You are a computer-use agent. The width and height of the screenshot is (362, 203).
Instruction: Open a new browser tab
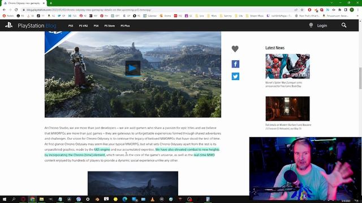tap(51, 3)
